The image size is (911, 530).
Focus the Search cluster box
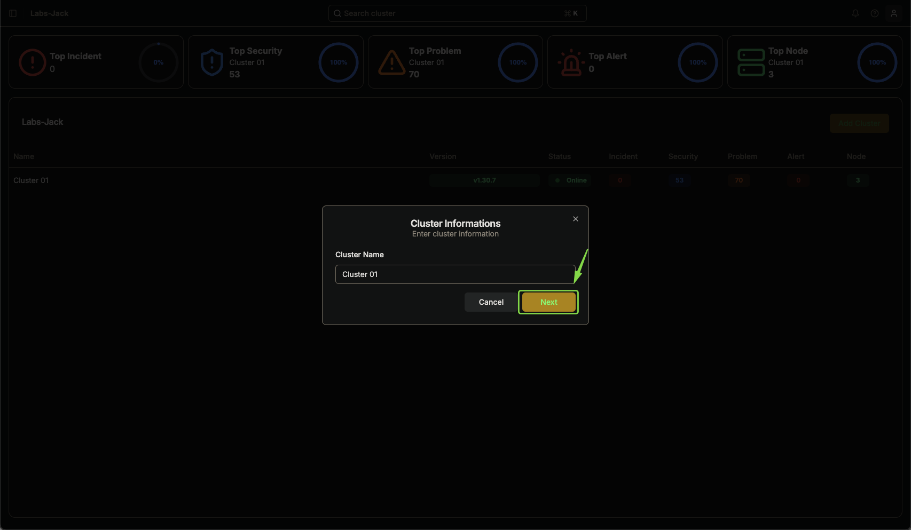tap(457, 13)
